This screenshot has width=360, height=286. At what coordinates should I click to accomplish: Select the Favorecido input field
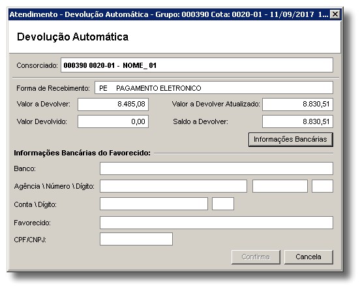point(217,223)
